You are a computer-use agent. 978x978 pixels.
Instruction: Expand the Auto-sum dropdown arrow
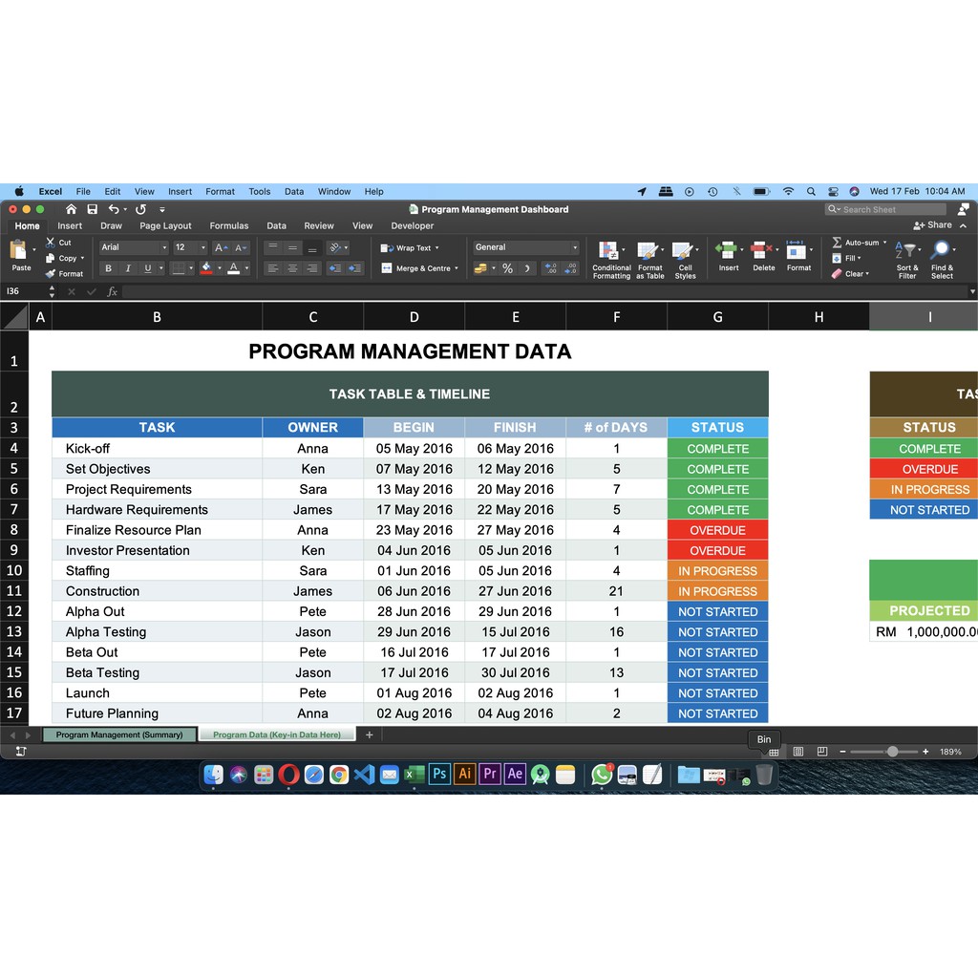coord(884,242)
